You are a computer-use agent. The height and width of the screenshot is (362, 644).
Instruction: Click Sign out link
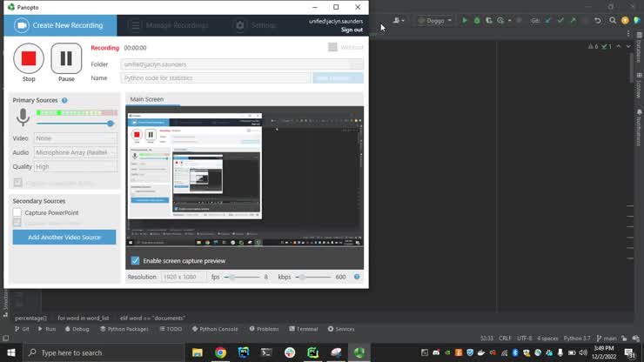coord(352,30)
